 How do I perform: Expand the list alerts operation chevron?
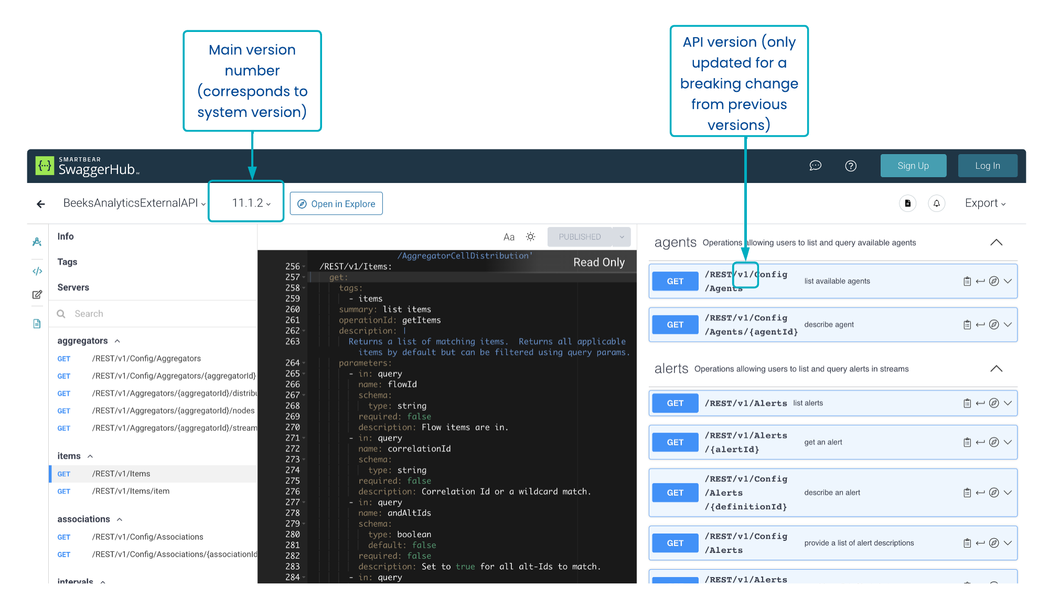click(1008, 403)
